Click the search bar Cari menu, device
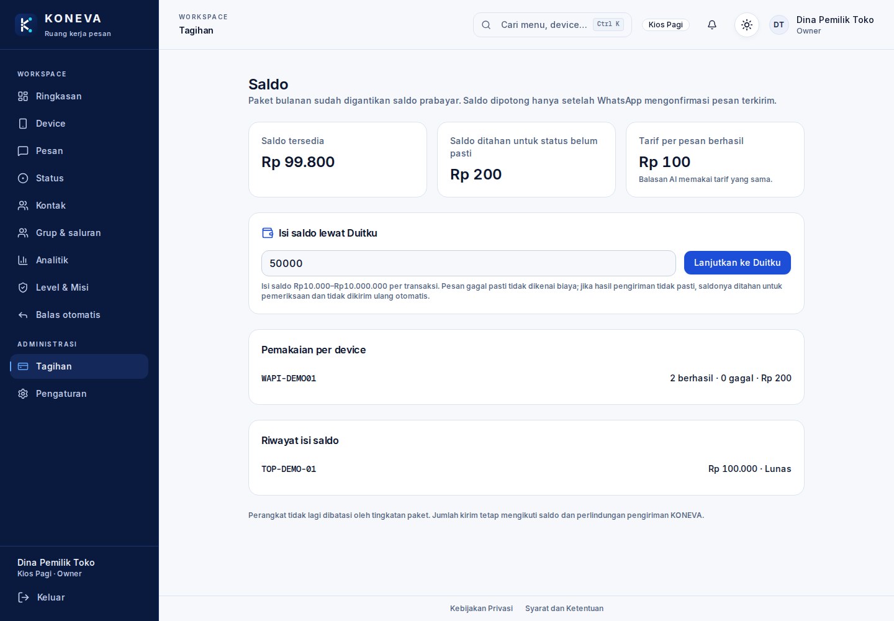 coord(553,25)
